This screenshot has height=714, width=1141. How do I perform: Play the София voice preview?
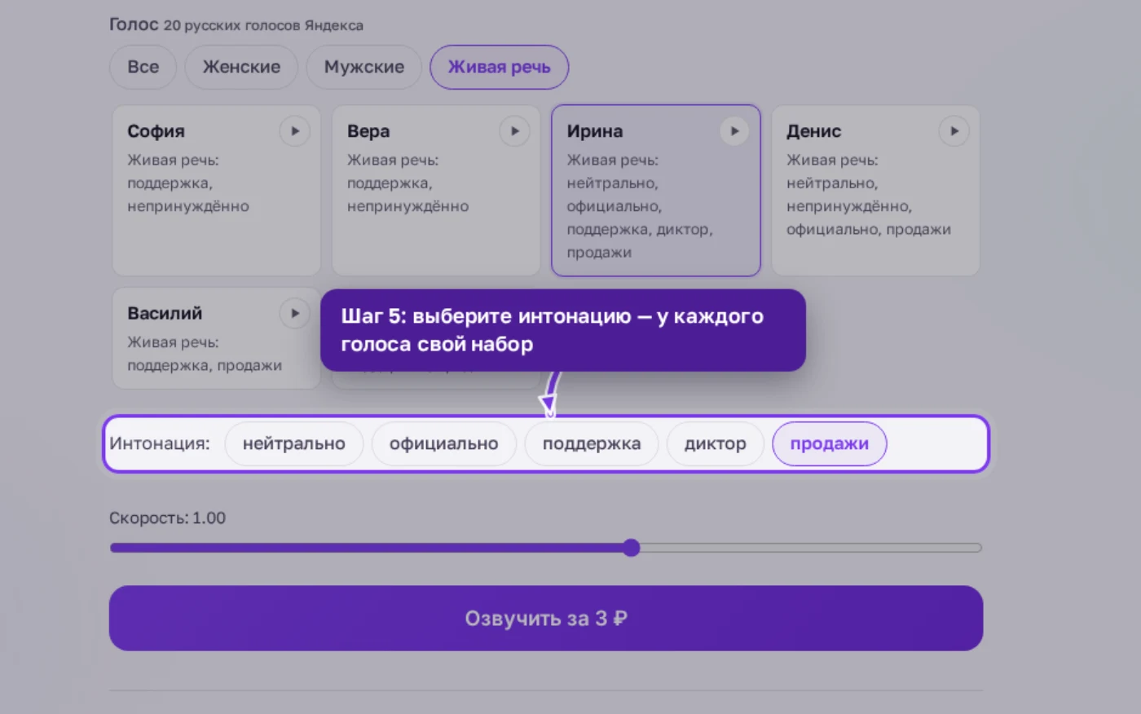point(295,131)
